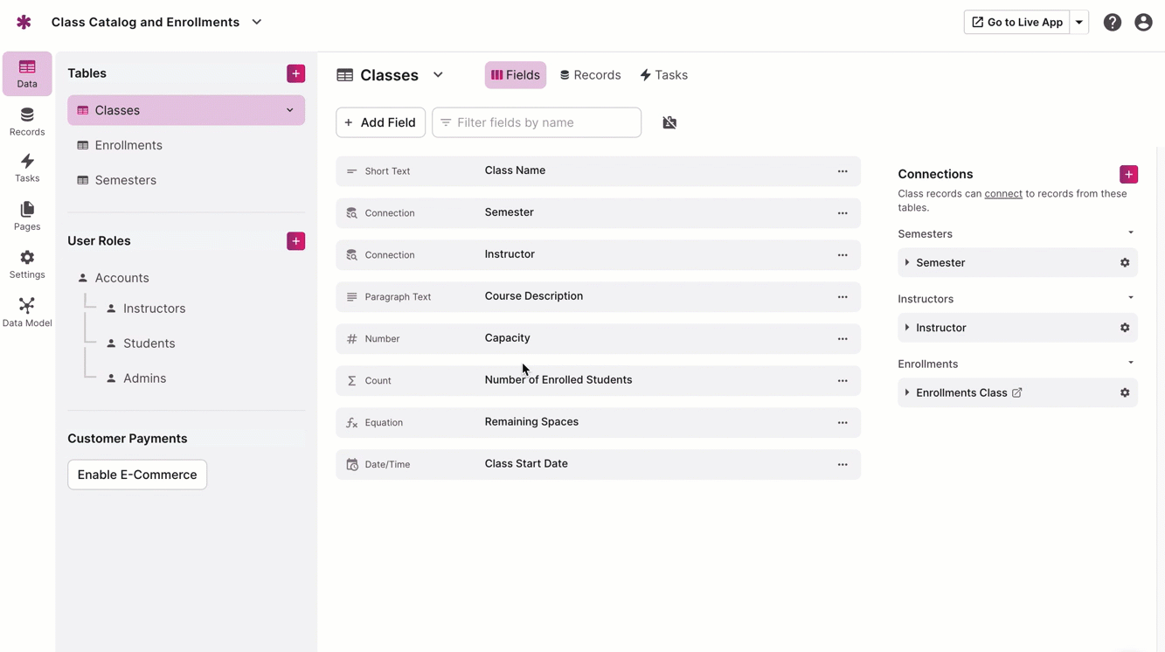
Task: Toggle the hide field icon beside filter
Action: click(669, 123)
